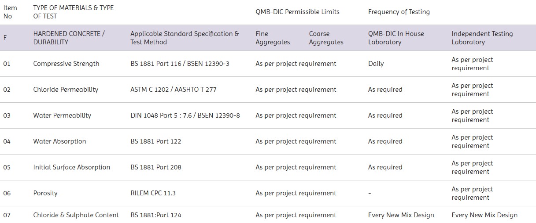Select the Water Absorption row label
This screenshot has width=536, height=223.
[x=59, y=141]
